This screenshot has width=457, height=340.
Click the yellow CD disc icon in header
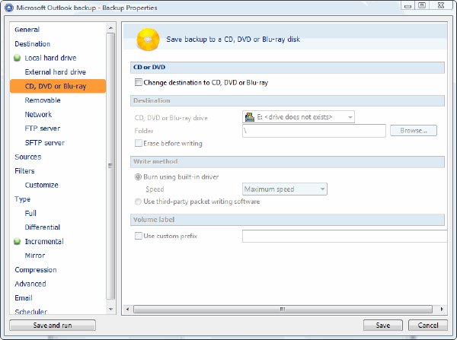[x=148, y=40]
